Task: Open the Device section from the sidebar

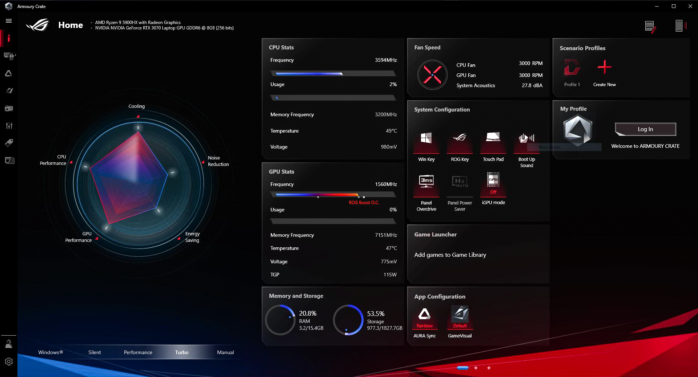Action: coord(9,56)
